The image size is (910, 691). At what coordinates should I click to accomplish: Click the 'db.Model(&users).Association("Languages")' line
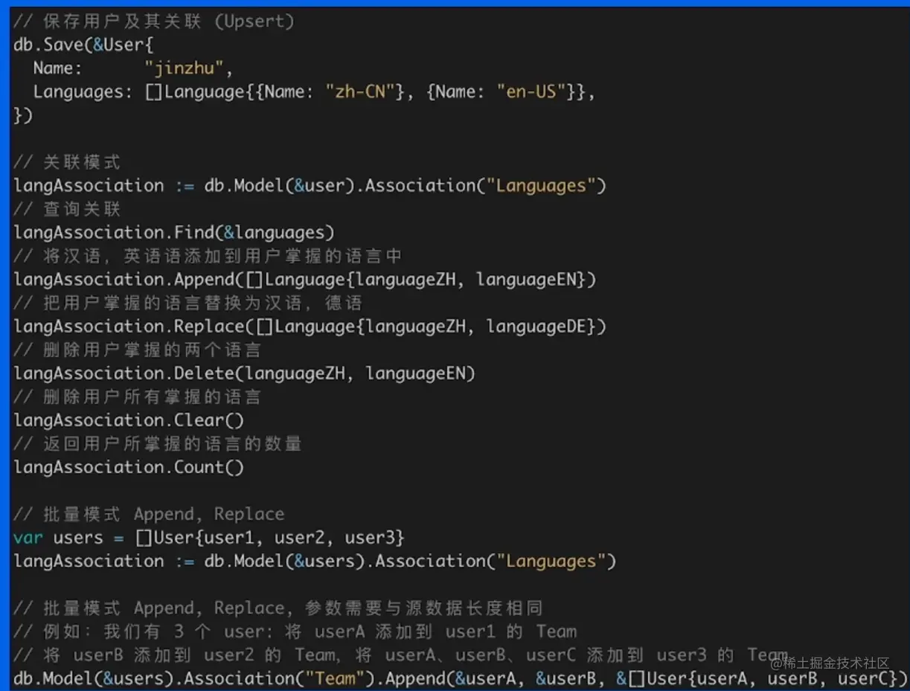point(315,561)
